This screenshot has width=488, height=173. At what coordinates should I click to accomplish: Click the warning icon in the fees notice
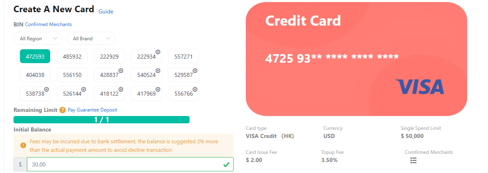click(x=23, y=145)
